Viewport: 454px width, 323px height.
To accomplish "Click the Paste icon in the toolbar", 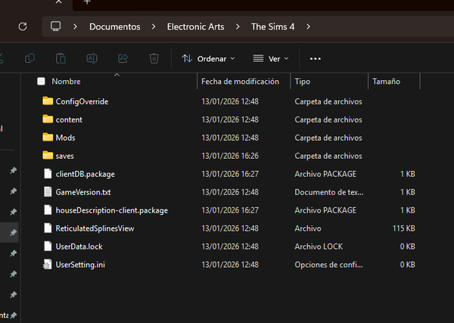I will click(x=61, y=58).
